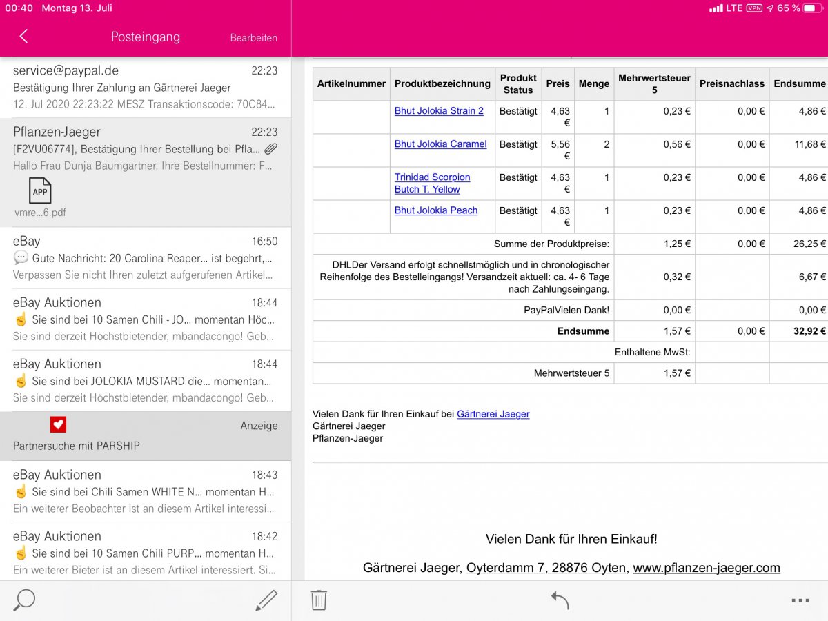Open Trinidad Scorpion Butch T. Yellow link
Screen dimensions: 828x621
432,183
